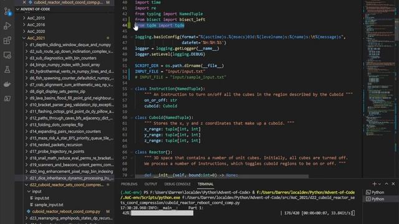Expand d4_bingo_numpy_index_with_bool_array folder
399x224 pixels.
[x=26, y=65]
